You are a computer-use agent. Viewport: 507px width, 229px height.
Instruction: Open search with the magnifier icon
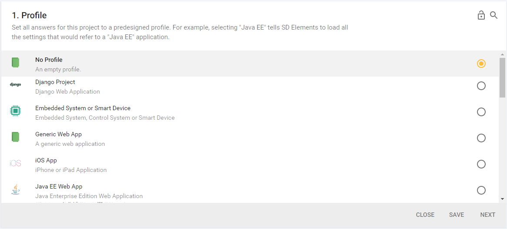[x=494, y=15]
